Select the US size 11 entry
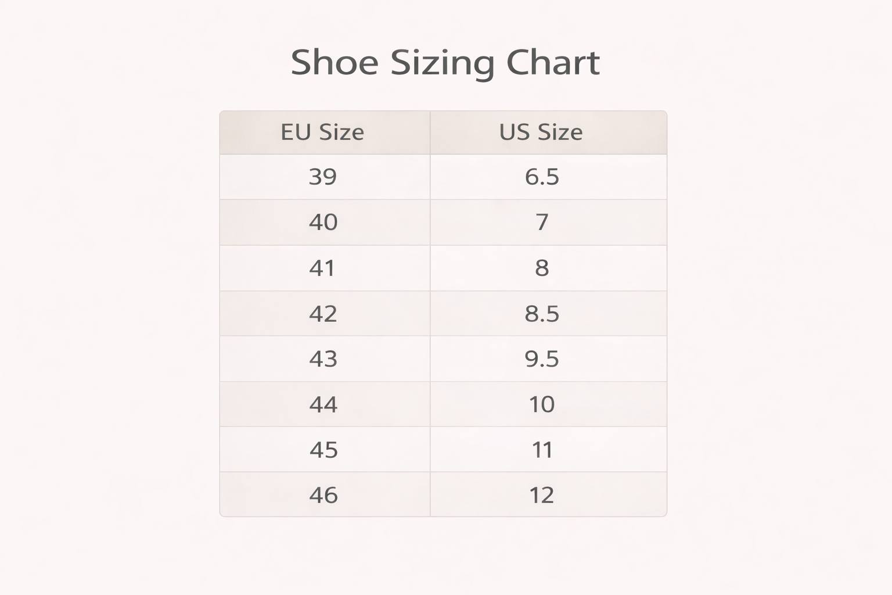 542,450
